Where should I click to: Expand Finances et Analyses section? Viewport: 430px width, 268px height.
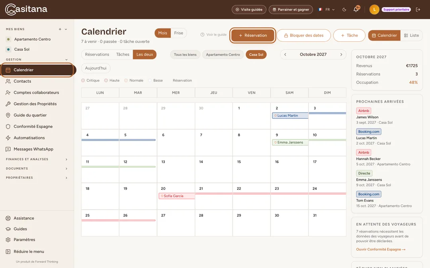37,159
